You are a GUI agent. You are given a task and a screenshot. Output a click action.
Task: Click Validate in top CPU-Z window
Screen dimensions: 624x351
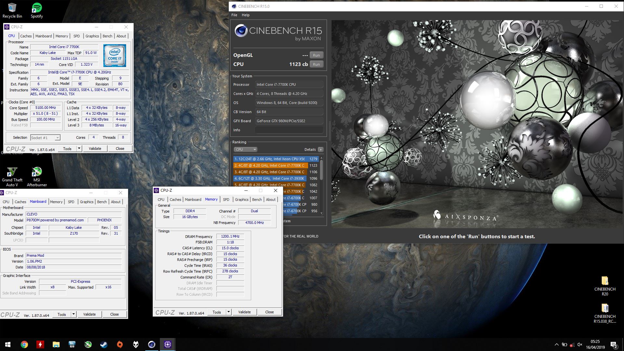(95, 149)
